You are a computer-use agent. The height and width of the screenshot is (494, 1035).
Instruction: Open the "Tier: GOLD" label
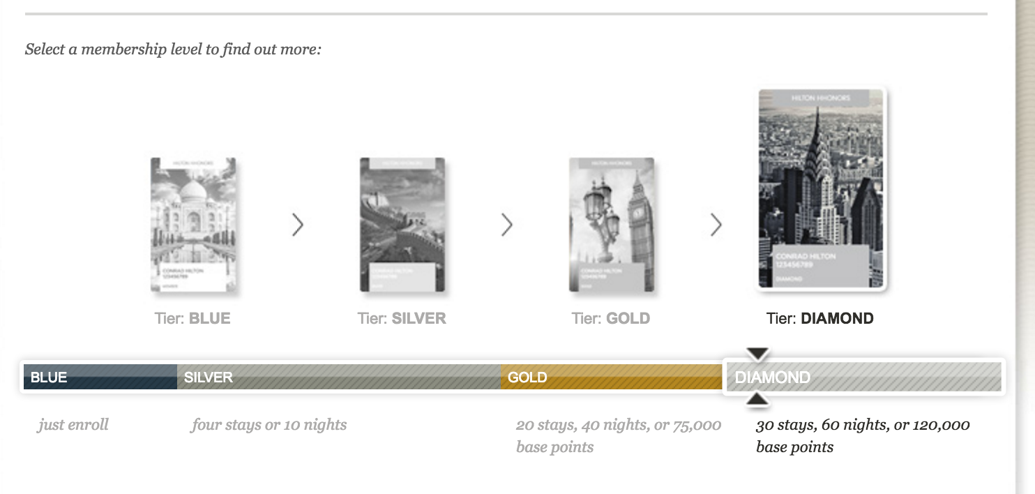pos(611,319)
